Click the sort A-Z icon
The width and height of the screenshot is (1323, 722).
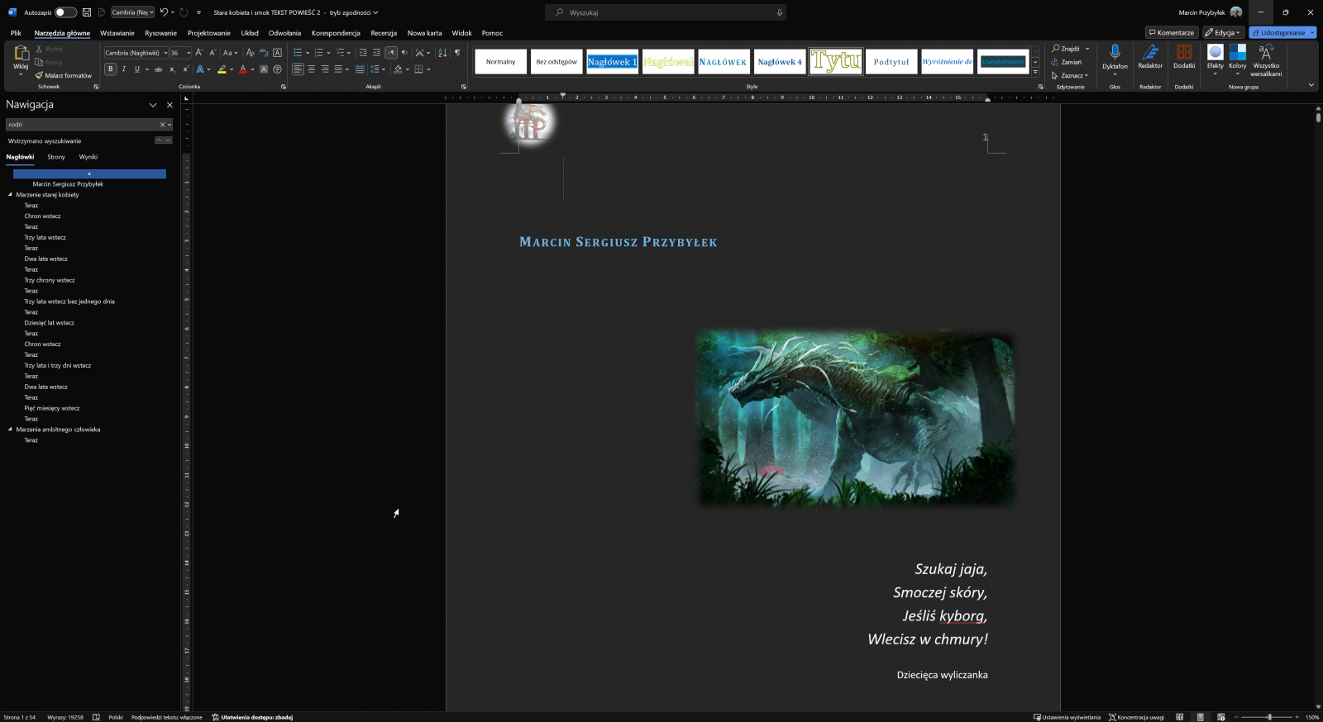click(442, 53)
